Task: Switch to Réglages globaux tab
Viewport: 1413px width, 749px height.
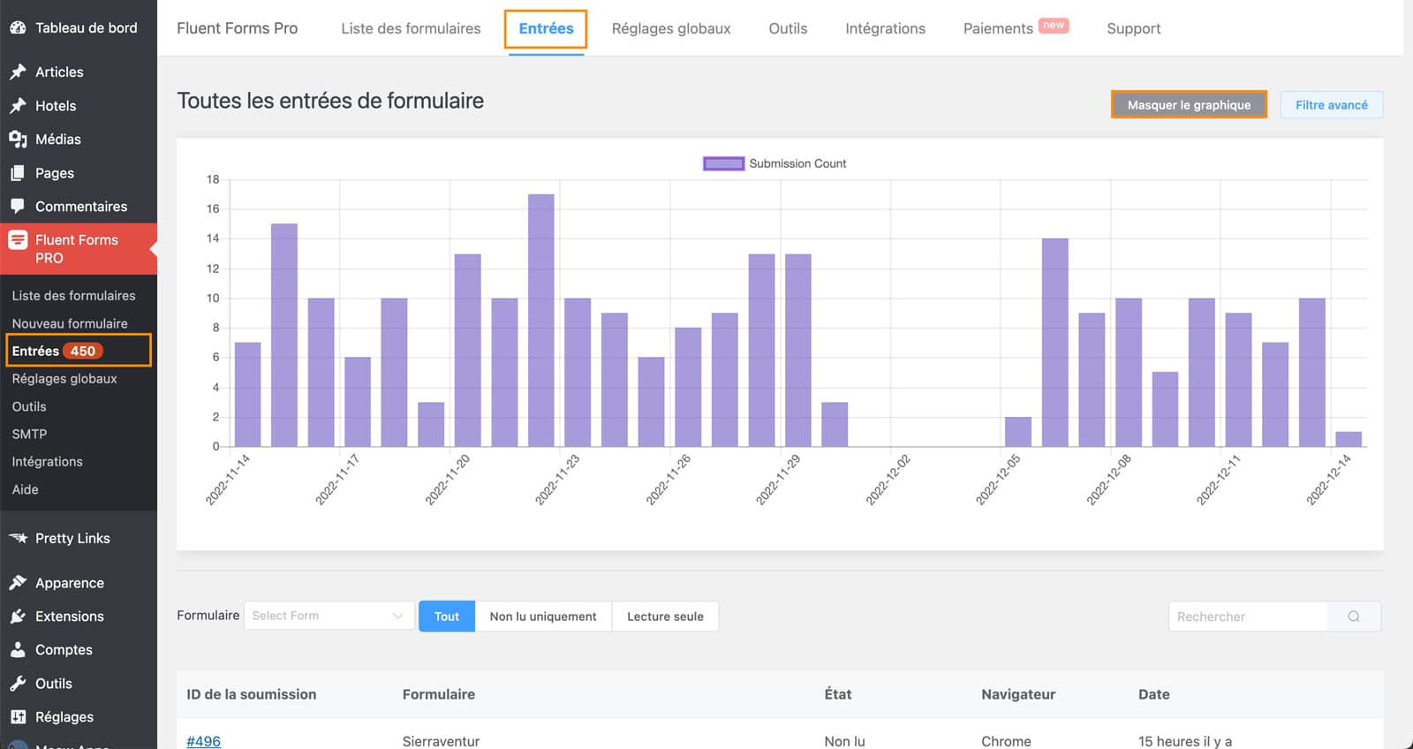Action: pos(671,28)
